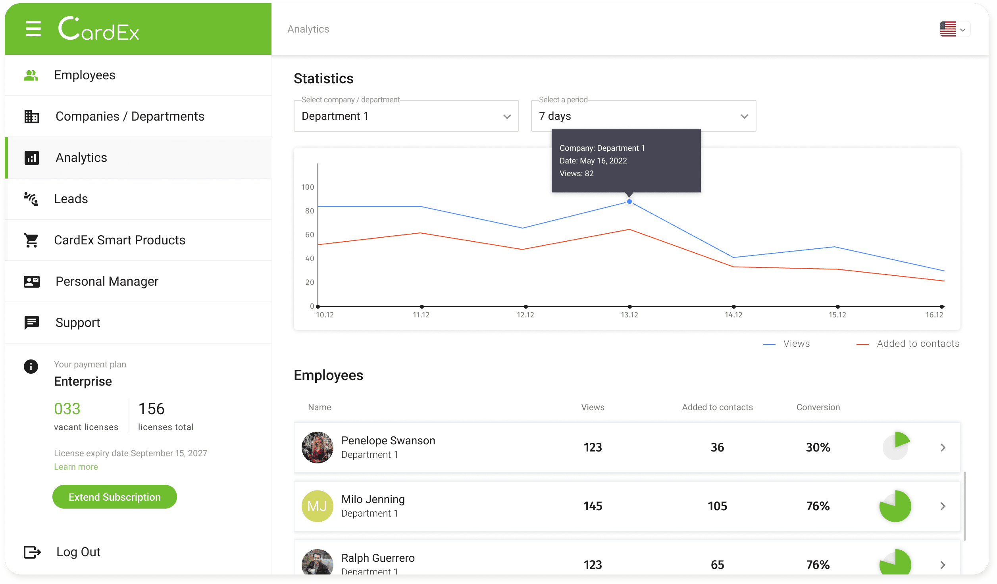Open the hamburger menu icon
This screenshot has width=997, height=584.
pos(33,29)
